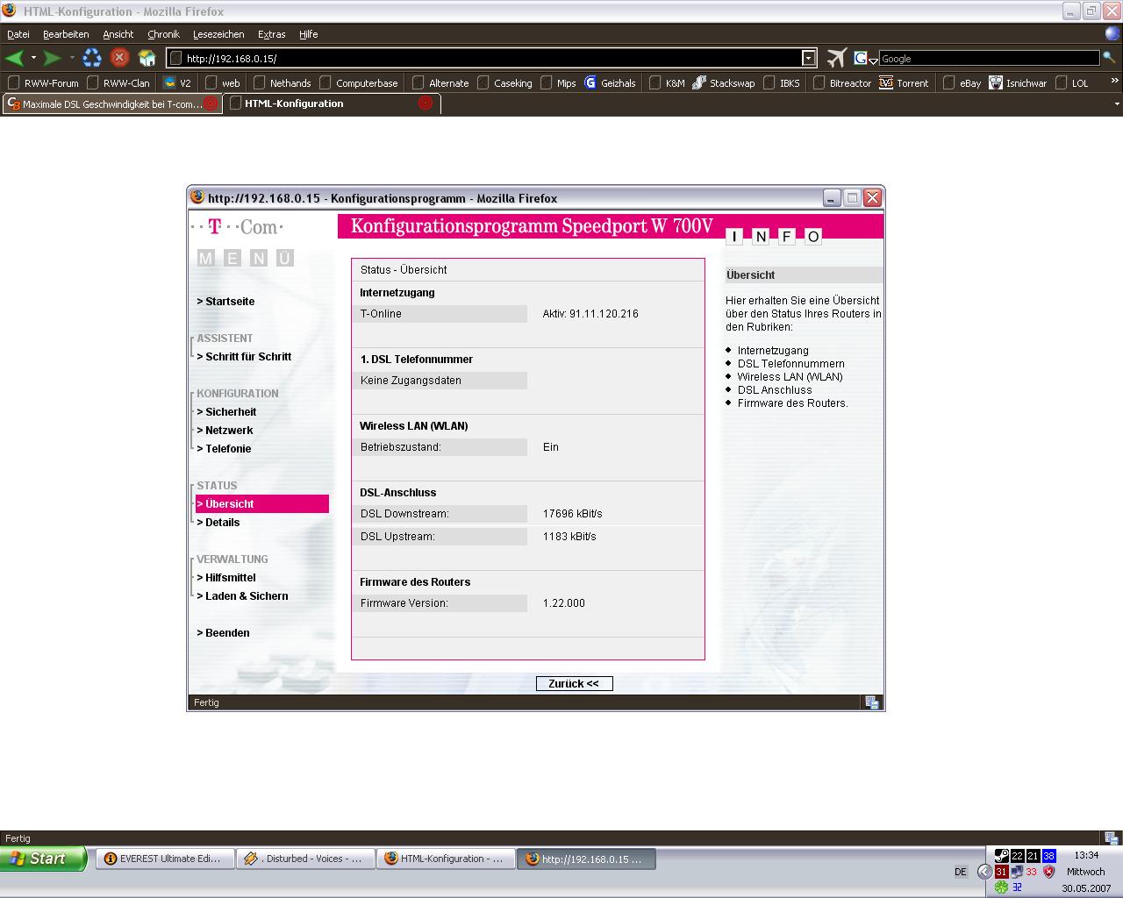Reload the page with the blue refresh icon
The width and height of the screenshot is (1123, 898).
pyautogui.click(x=92, y=58)
